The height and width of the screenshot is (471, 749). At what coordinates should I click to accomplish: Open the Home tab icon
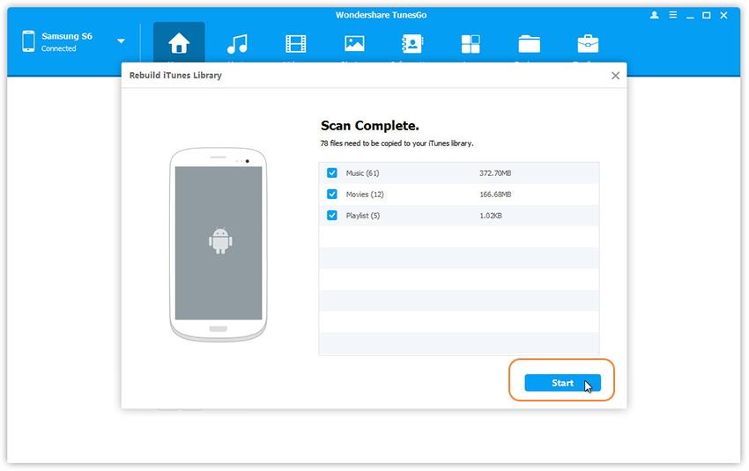pos(179,44)
